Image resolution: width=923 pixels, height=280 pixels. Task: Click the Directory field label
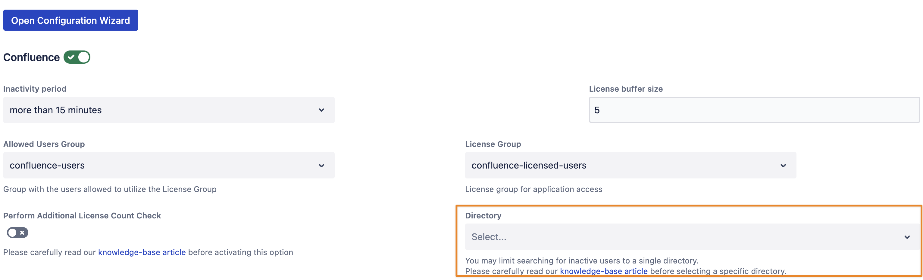pos(483,216)
